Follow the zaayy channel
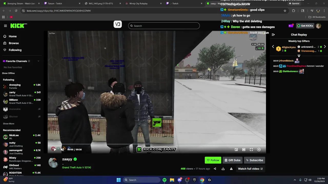The height and width of the screenshot is (184, 328). [213, 160]
